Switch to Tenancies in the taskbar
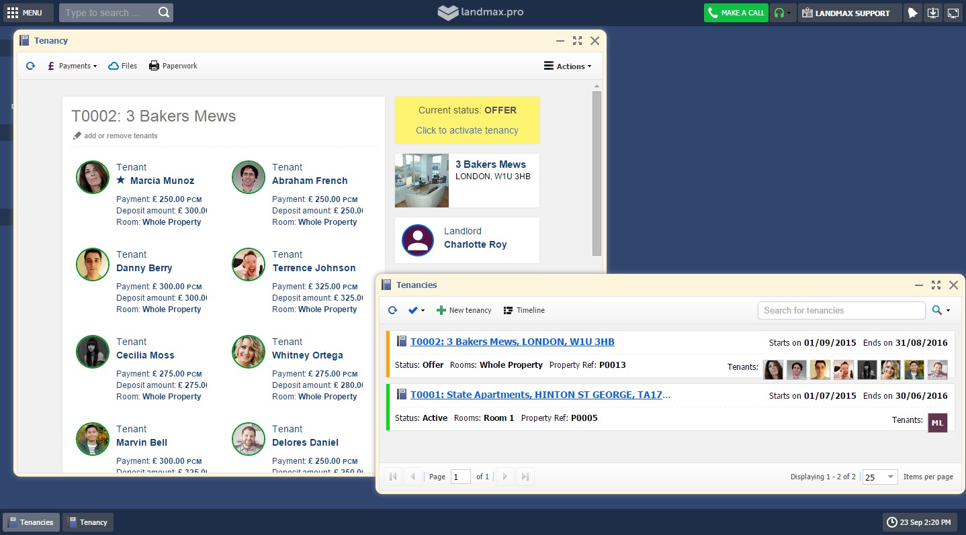The height and width of the screenshot is (535, 966). [x=31, y=522]
